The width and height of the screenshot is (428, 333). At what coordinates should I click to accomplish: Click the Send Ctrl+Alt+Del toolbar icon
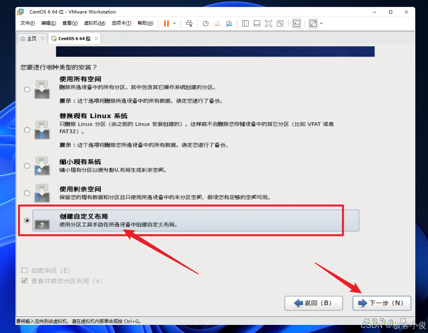tap(189, 24)
